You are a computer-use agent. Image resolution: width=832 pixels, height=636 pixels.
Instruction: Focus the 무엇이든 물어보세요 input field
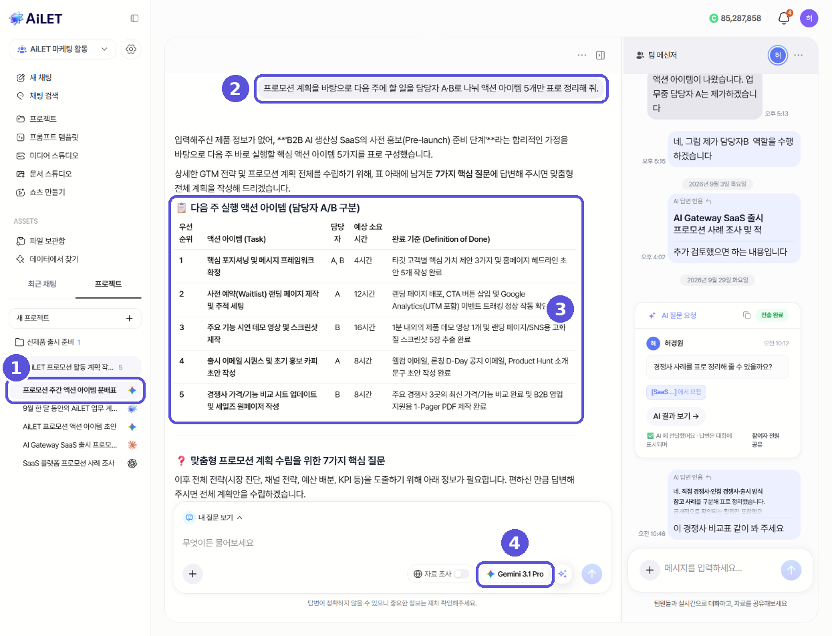[392, 542]
